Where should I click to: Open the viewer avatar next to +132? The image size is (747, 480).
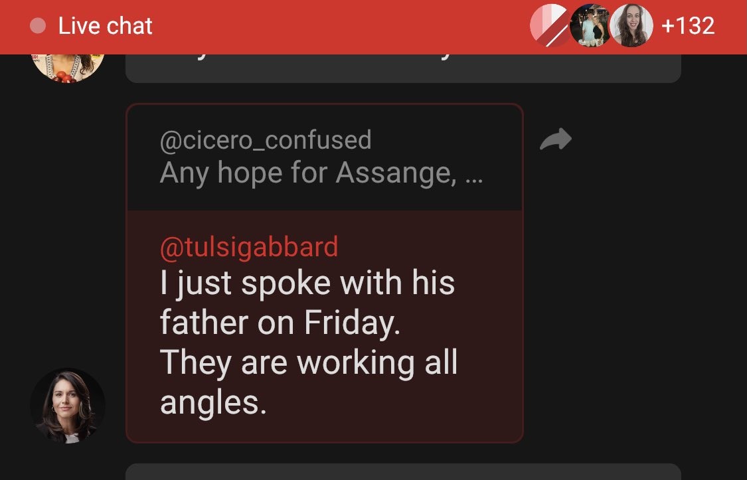[x=631, y=26]
